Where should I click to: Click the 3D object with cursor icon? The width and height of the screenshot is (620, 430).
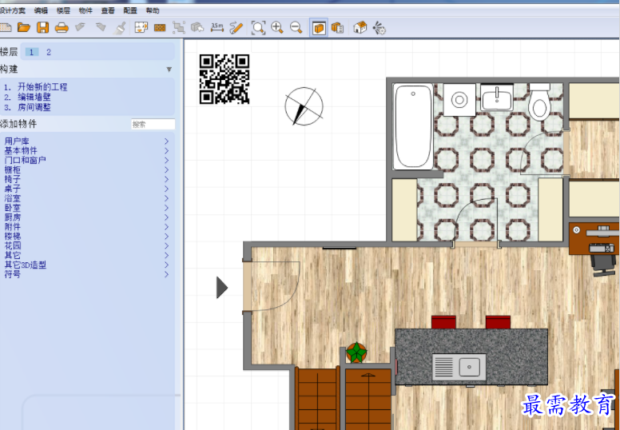(x=197, y=27)
